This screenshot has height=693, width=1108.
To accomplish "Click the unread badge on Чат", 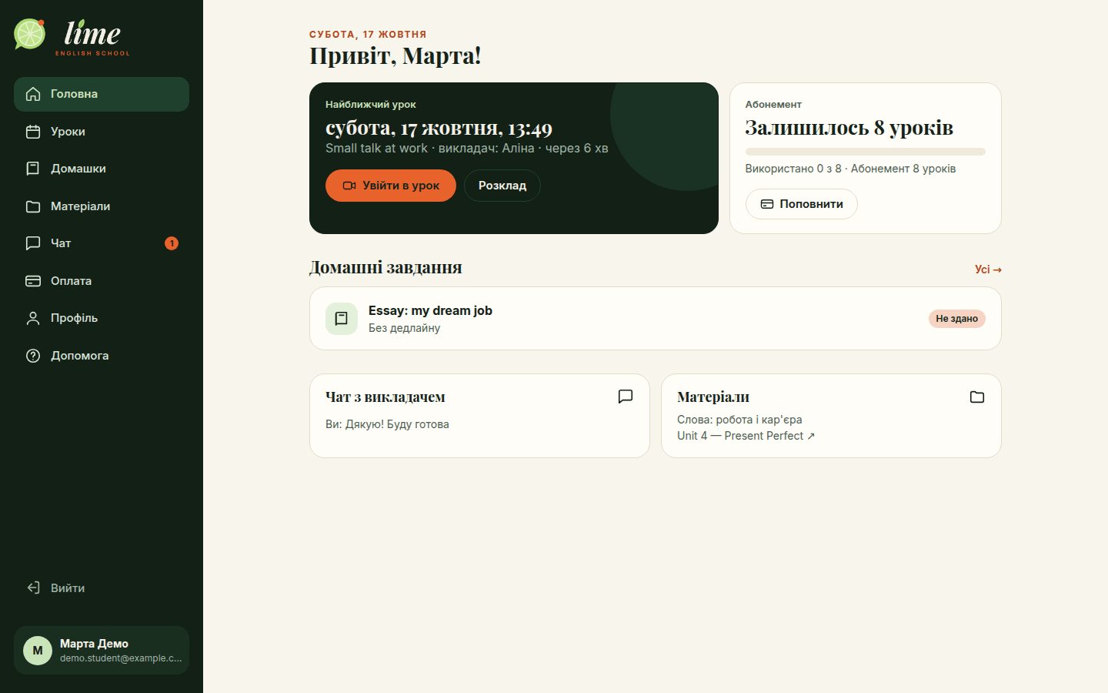I will click(172, 243).
